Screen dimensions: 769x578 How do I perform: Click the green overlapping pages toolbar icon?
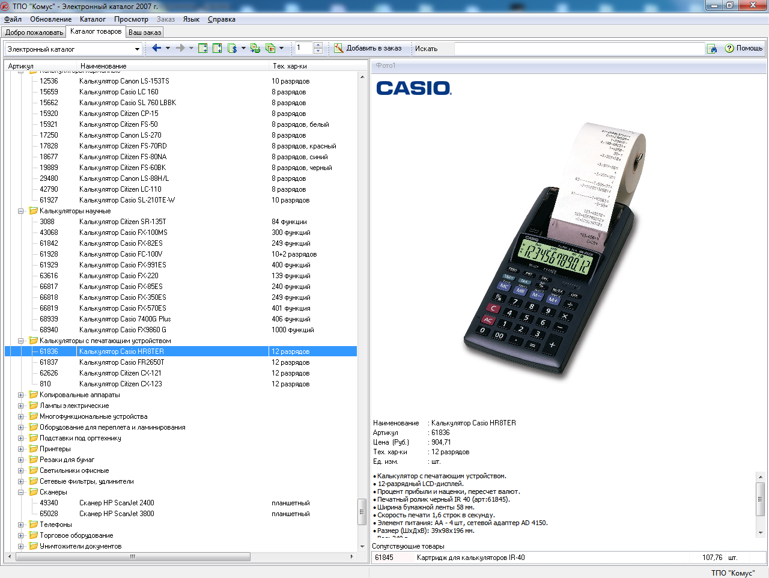click(270, 48)
